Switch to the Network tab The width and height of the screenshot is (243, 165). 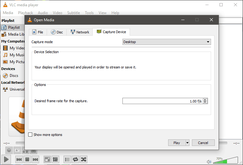[x=80, y=32]
